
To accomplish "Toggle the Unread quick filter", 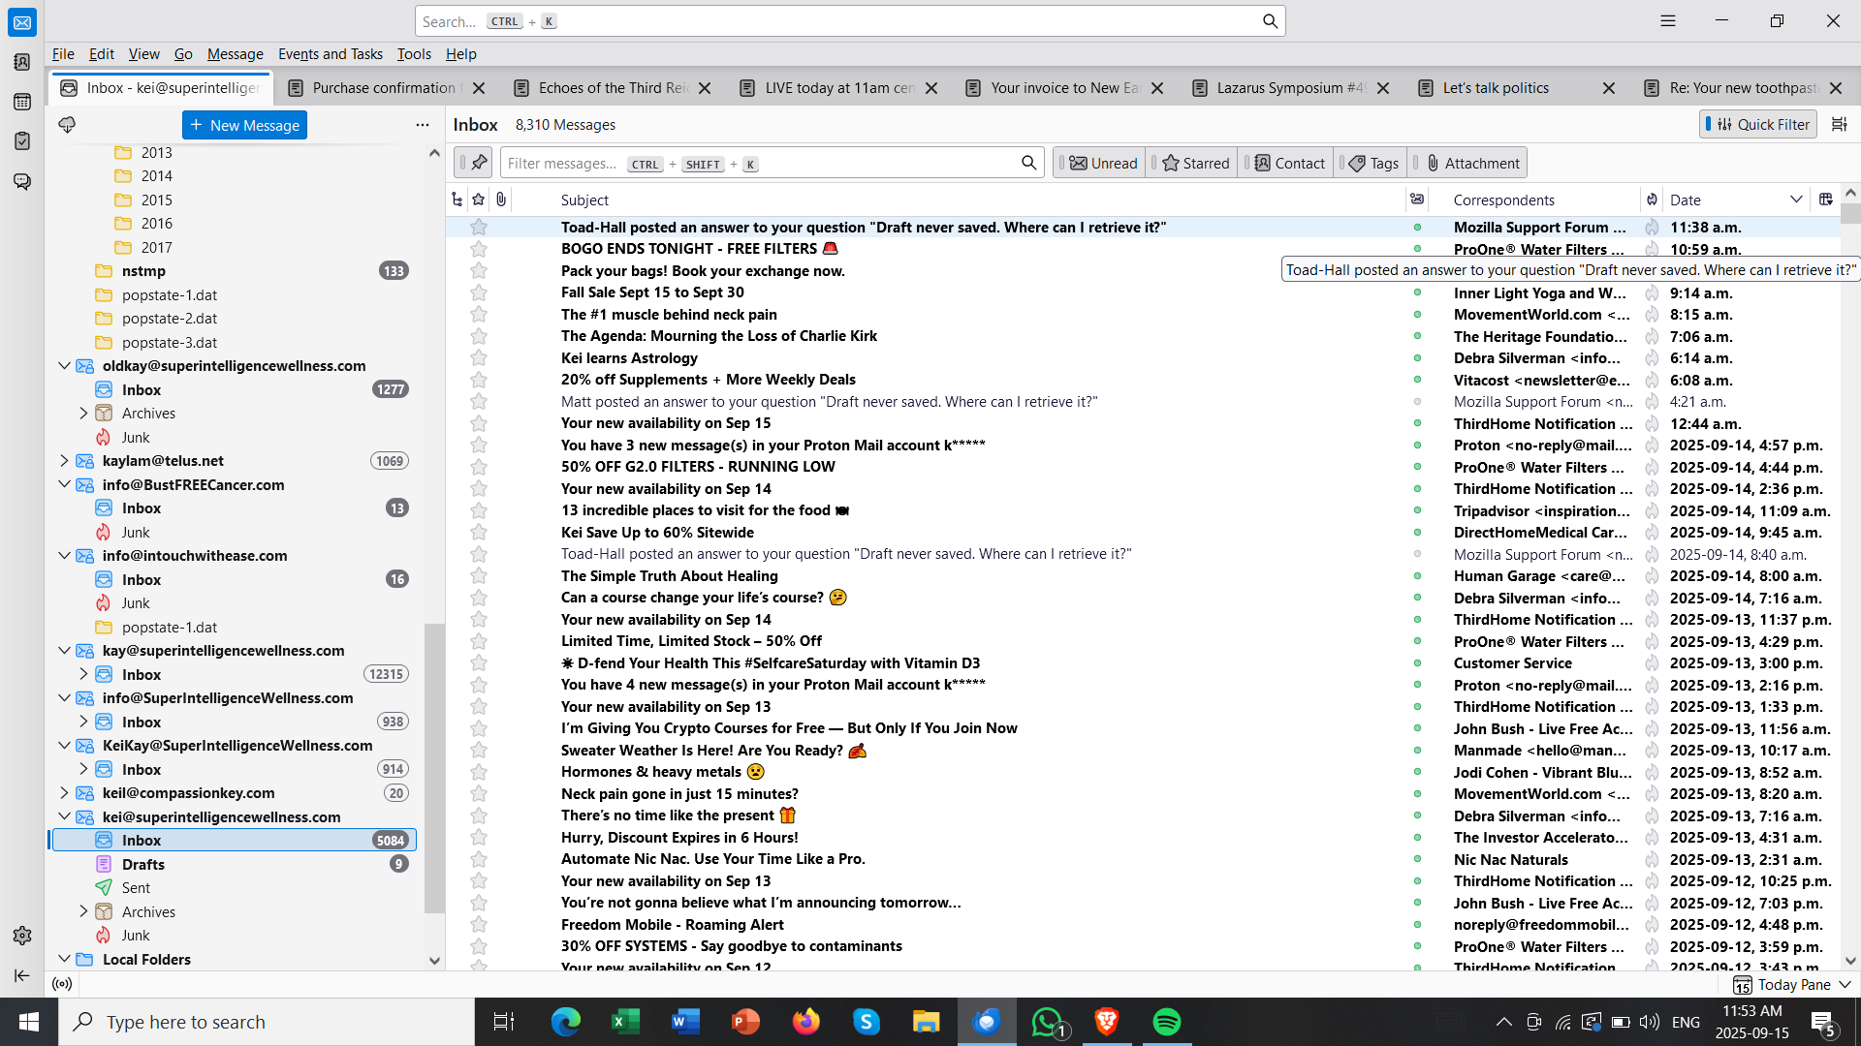I will coord(1101,163).
